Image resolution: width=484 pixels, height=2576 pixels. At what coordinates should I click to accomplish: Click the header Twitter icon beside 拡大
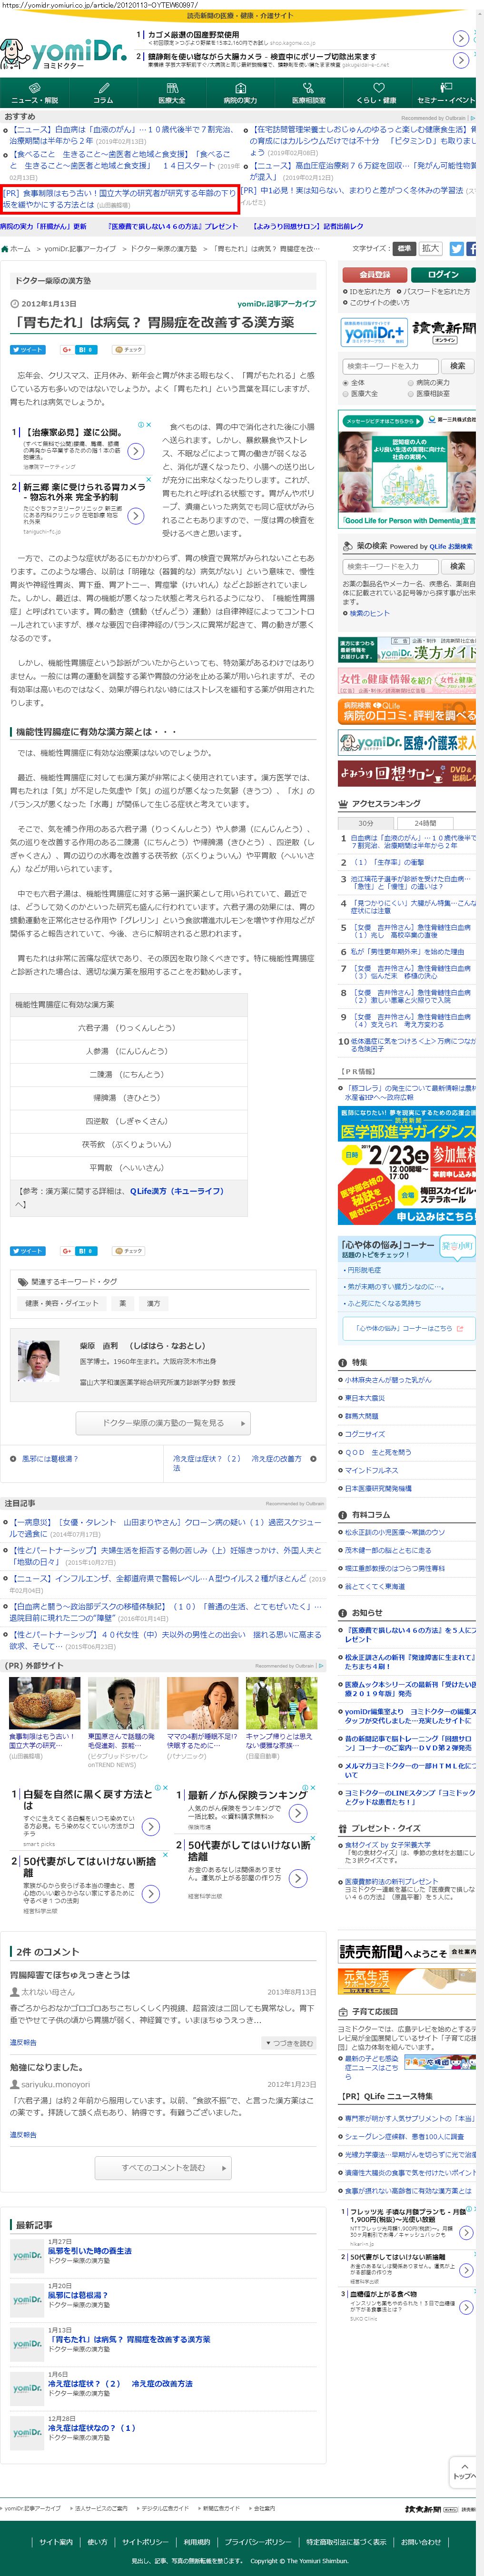pyautogui.click(x=456, y=248)
